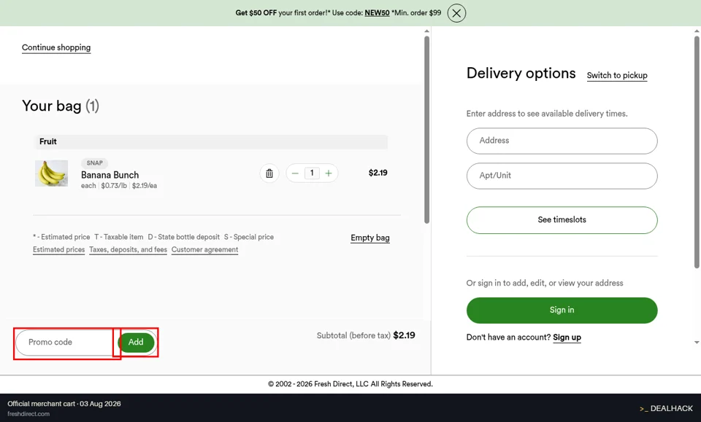Click the $2.19 item price

click(378, 173)
